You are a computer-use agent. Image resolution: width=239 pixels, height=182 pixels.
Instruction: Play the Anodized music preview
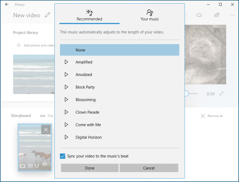[x=66, y=74]
